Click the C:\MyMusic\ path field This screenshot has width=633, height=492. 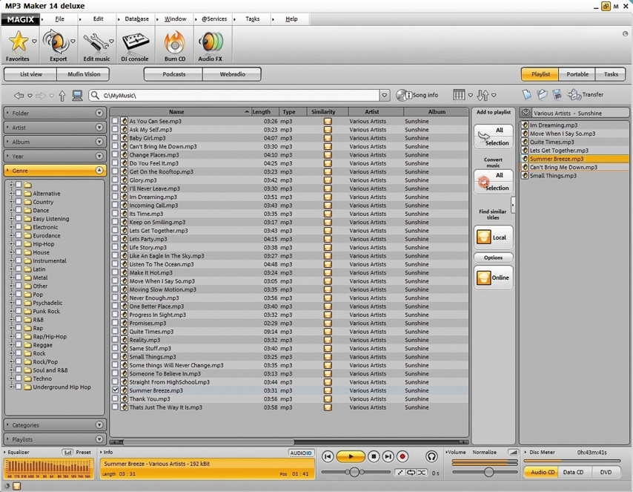pos(235,96)
